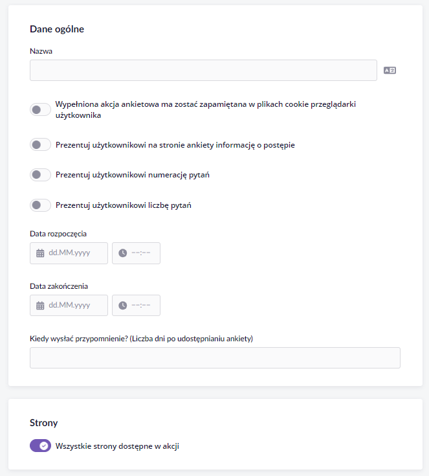Viewport: 429px width, 476px height.
Task: Open the start date dd.MM.yyyy field
Action: (69, 253)
